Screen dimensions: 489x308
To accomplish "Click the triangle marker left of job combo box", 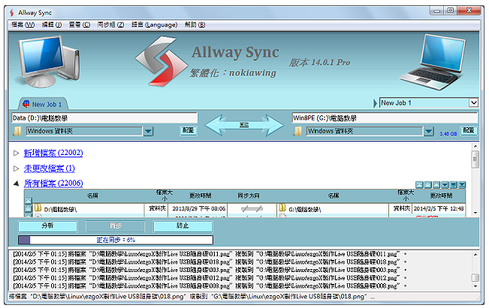I will tap(375, 103).
